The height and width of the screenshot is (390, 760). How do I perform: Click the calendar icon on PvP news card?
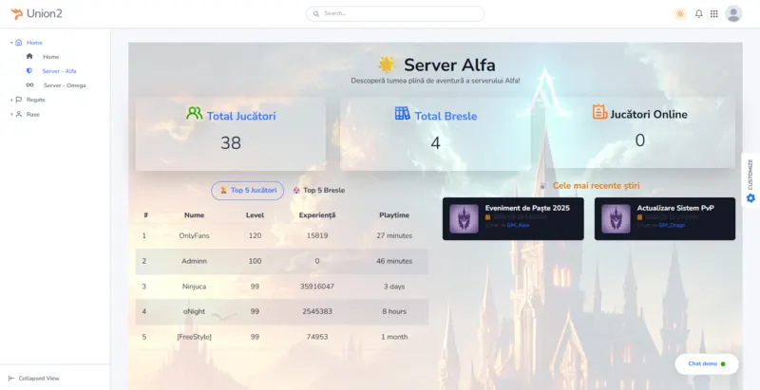(x=639, y=217)
